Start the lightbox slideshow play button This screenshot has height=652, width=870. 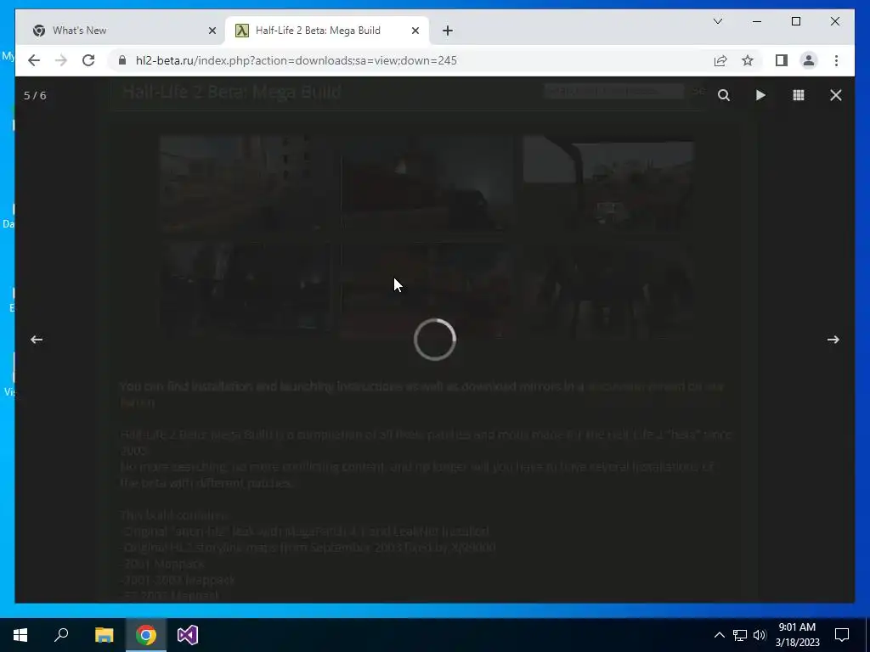760,95
